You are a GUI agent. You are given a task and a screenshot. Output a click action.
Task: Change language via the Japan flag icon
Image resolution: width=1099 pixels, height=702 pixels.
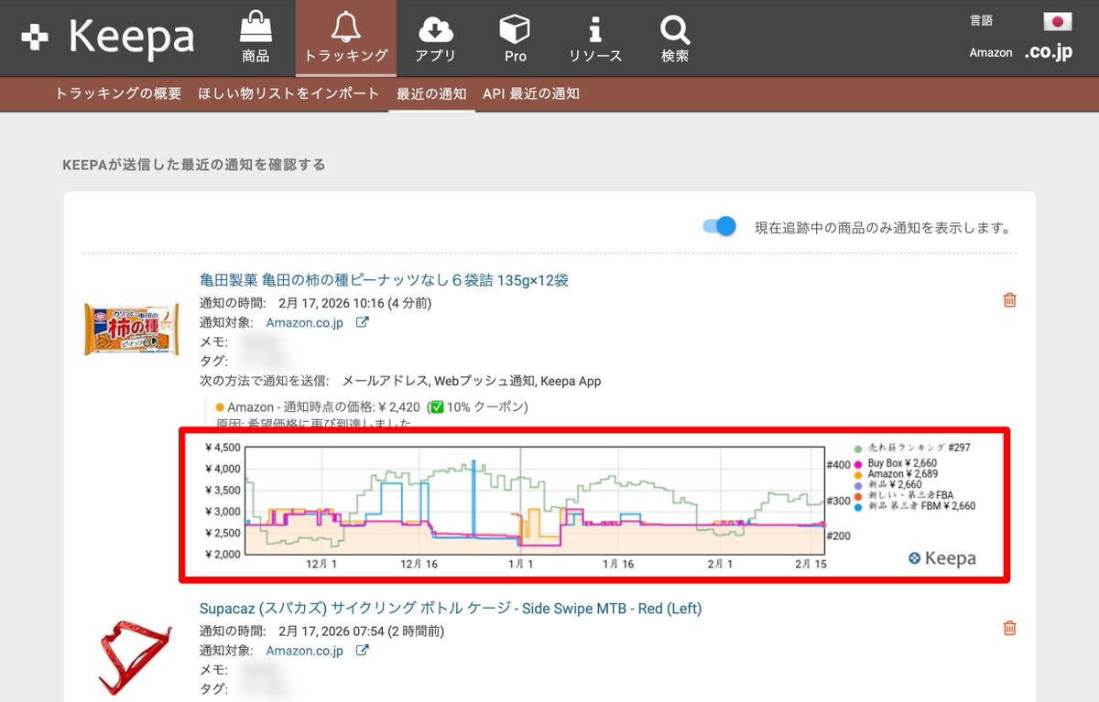click(1057, 22)
